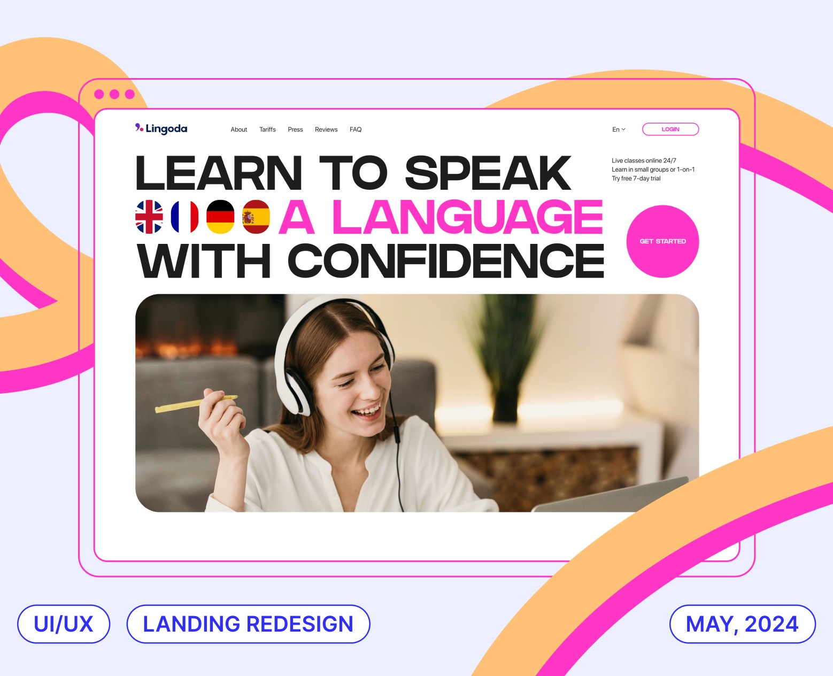Click the Lingoda logo
This screenshot has width=833, height=676.
tap(161, 128)
